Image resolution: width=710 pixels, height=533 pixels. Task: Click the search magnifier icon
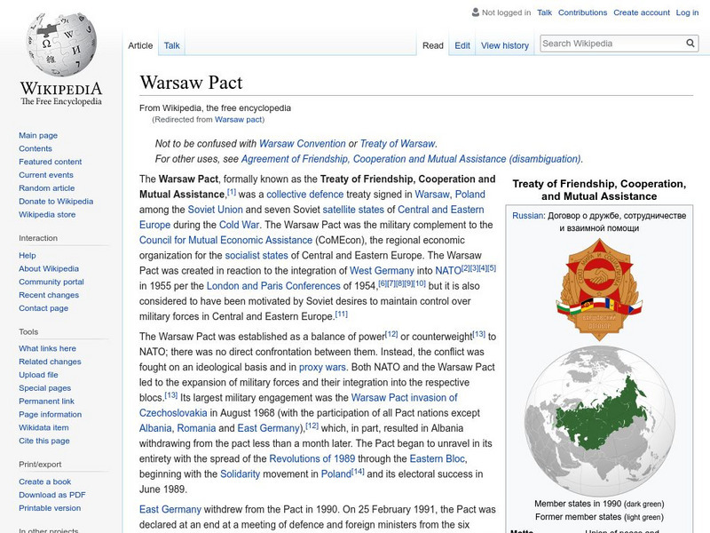(x=690, y=43)
